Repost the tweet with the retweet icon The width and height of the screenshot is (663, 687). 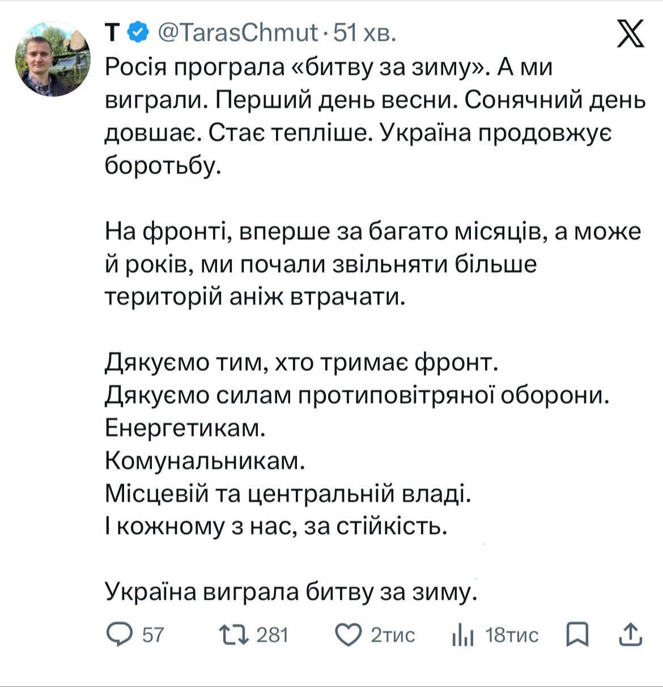click(x=233, y=635)
